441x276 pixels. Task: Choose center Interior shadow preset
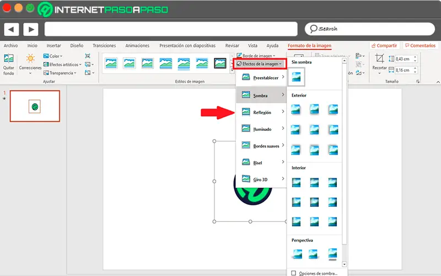314,202
